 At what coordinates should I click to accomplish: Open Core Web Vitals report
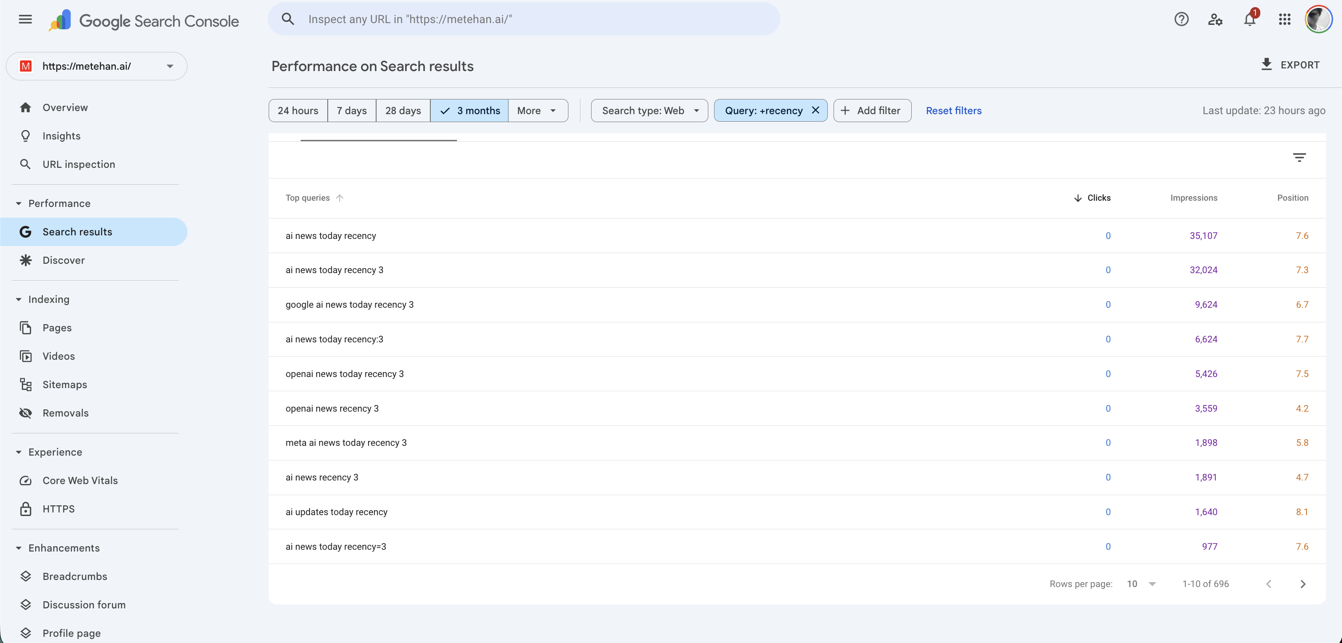pyautogui.click(x=79, y=480)
